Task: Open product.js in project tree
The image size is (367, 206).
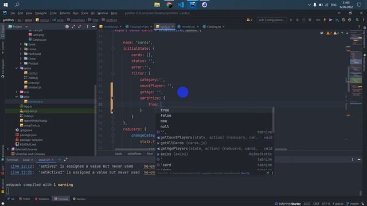Action: [x=34, y=87]
